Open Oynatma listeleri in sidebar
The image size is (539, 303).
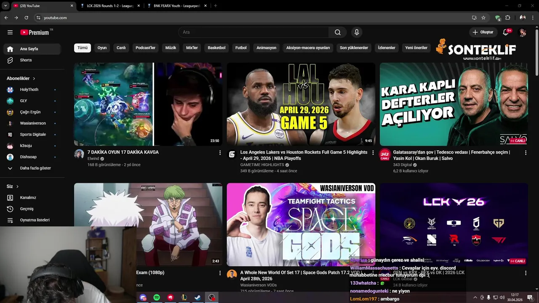pyautogui.click(x=32, y=220)
